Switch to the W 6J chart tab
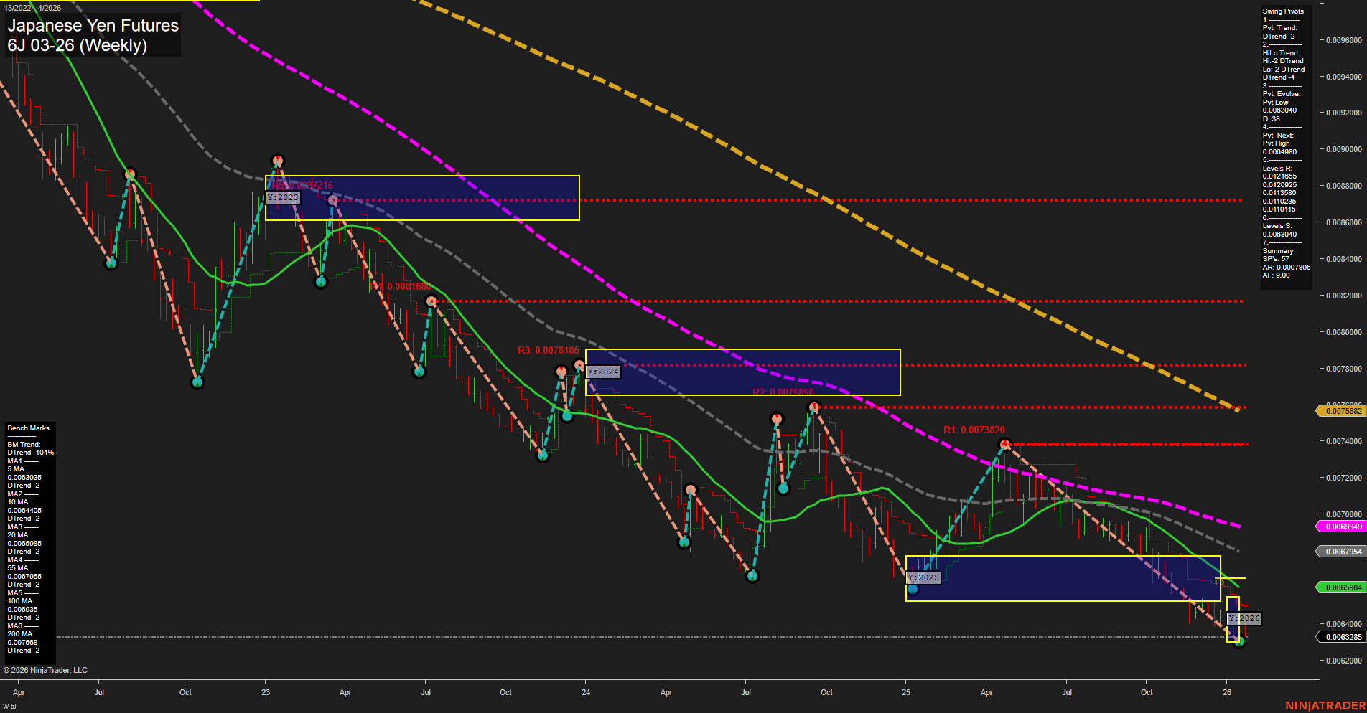Viewport: 1367px width, 713px height. [x=9, y=705]
